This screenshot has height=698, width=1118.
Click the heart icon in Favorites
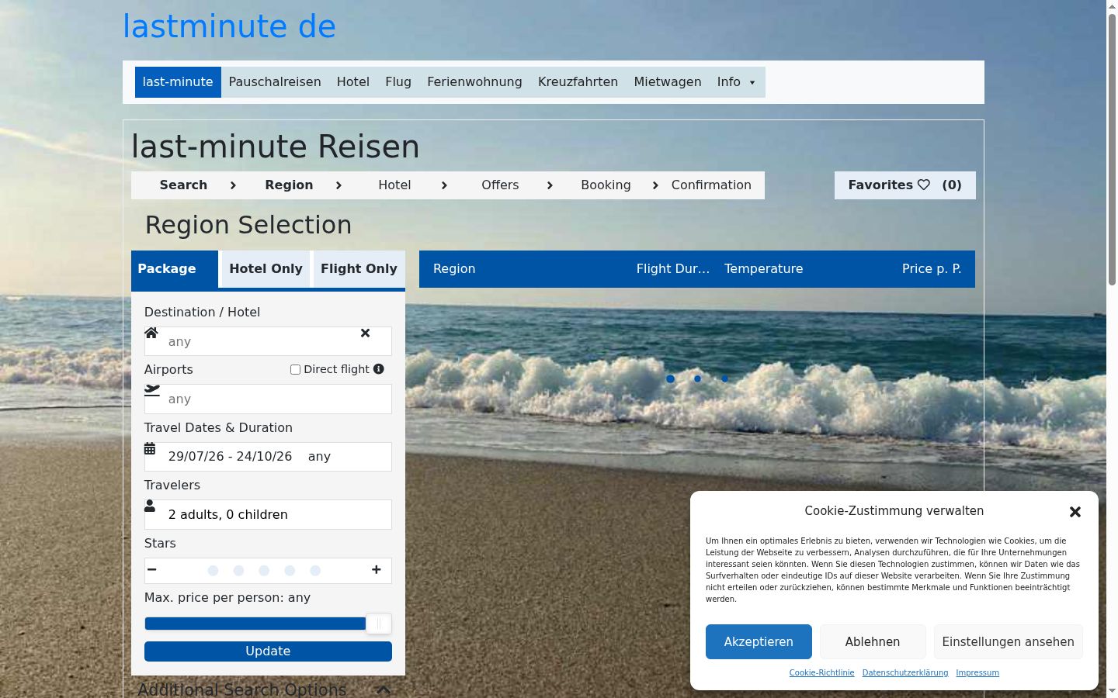pyautogui.click(x=924, y=185)
